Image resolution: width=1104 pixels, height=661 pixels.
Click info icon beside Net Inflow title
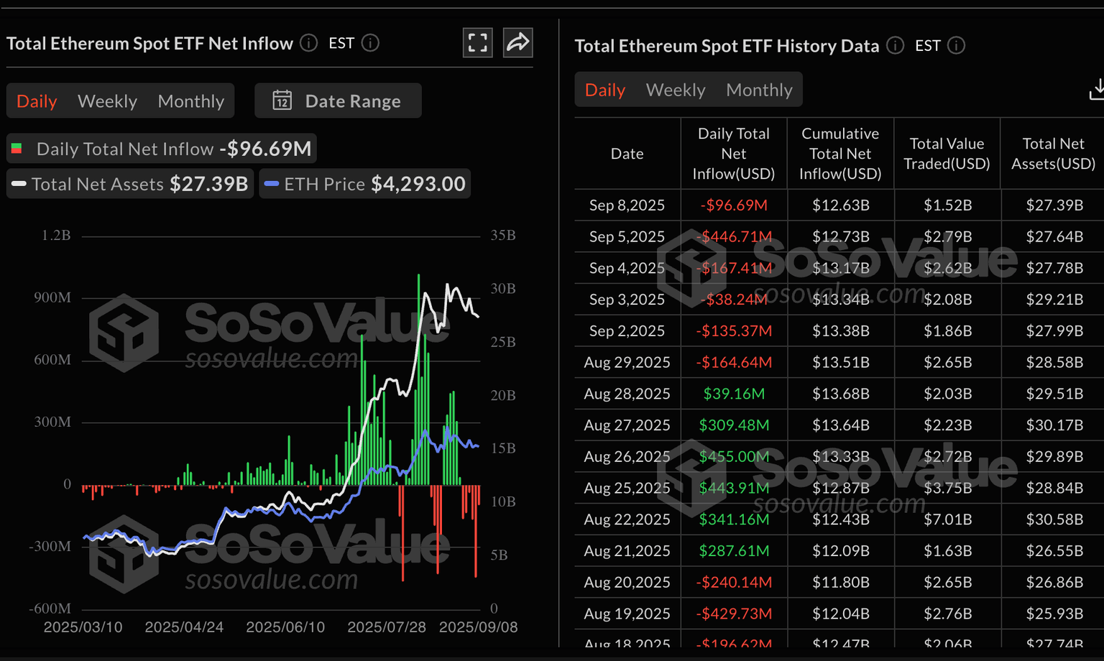[x=308, y=43]
